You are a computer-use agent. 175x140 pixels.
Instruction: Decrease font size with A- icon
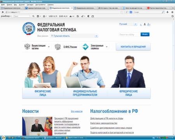point(141,24)
